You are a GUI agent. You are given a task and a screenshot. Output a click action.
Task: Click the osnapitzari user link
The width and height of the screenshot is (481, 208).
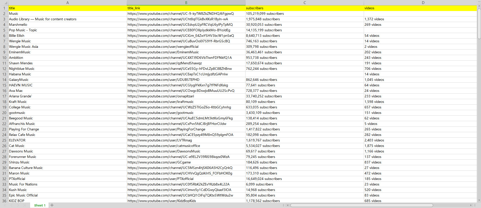(x=161, y=96)
